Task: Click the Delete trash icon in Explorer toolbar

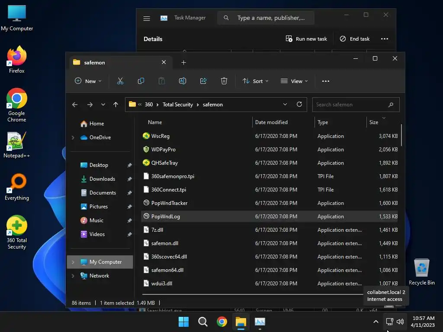Action: (x=224, y=81)
